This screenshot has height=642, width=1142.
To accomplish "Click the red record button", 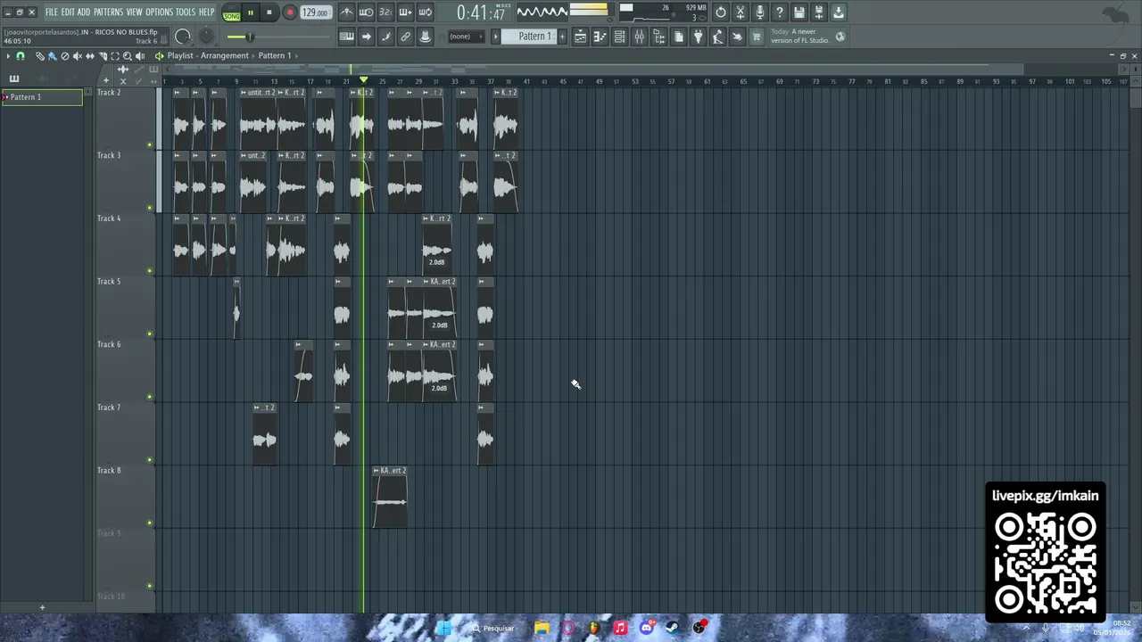I will click(x=290, y=12).
